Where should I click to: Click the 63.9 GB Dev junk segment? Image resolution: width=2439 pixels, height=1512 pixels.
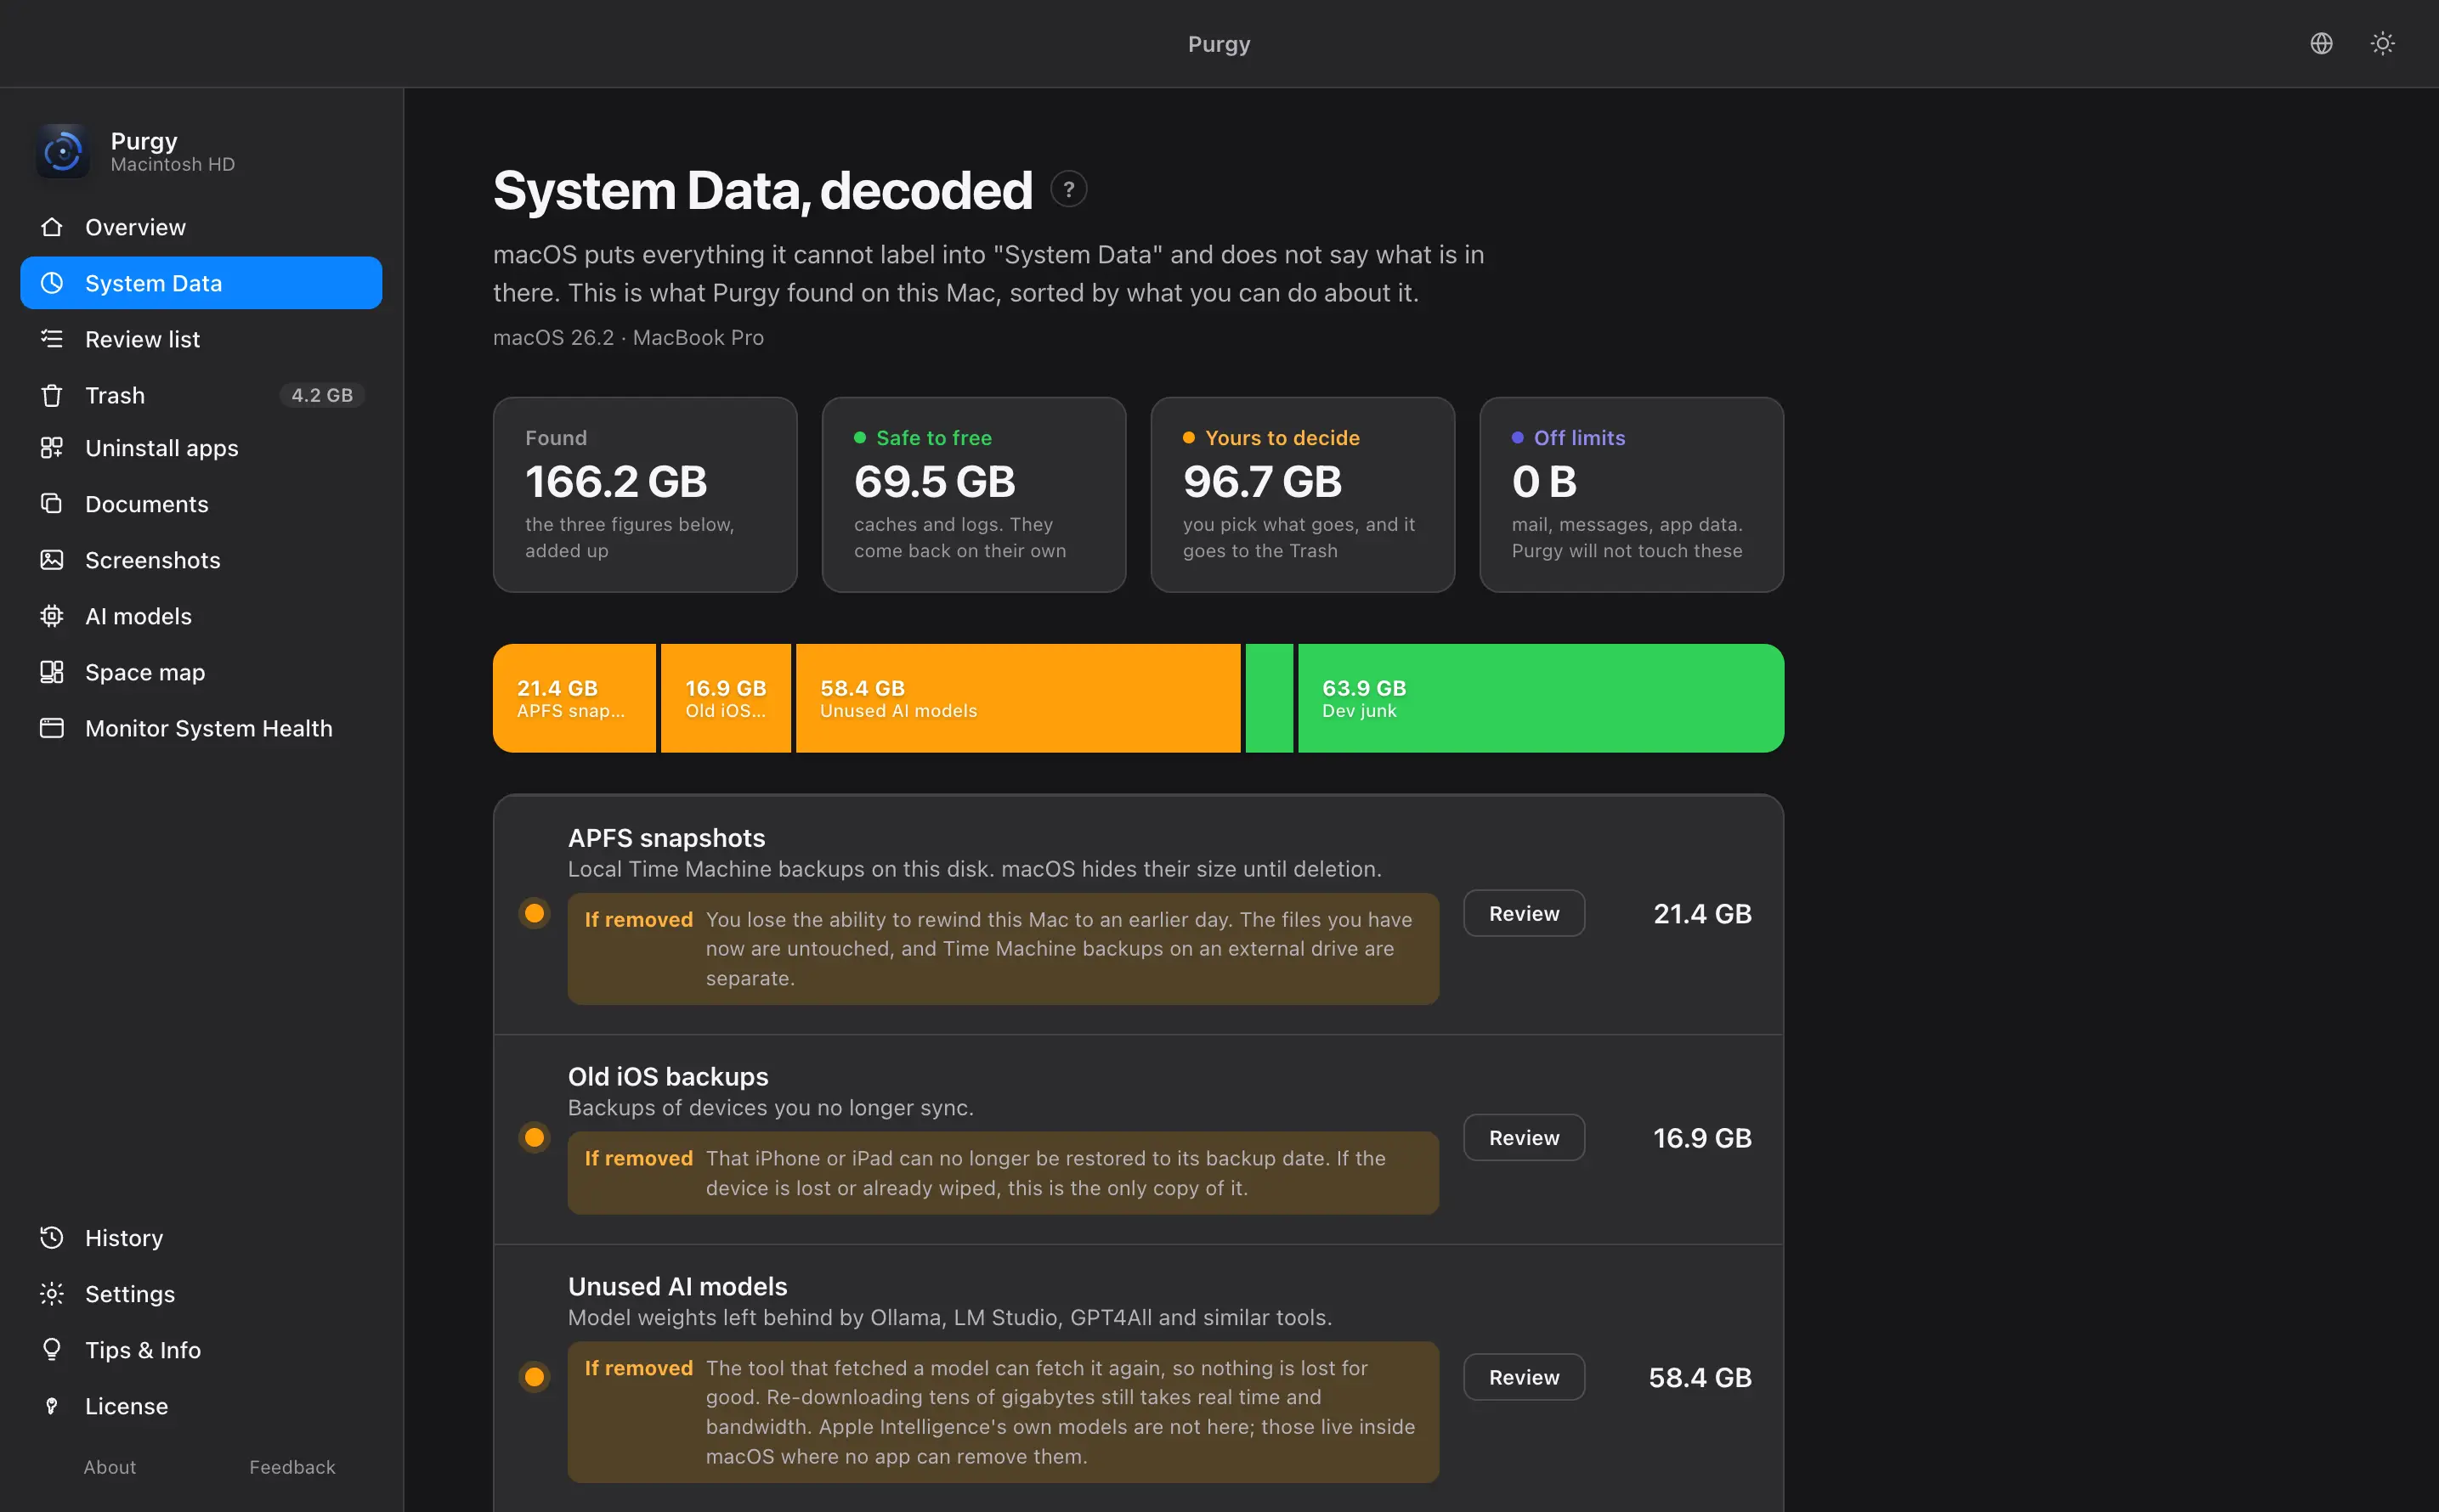1541,698
